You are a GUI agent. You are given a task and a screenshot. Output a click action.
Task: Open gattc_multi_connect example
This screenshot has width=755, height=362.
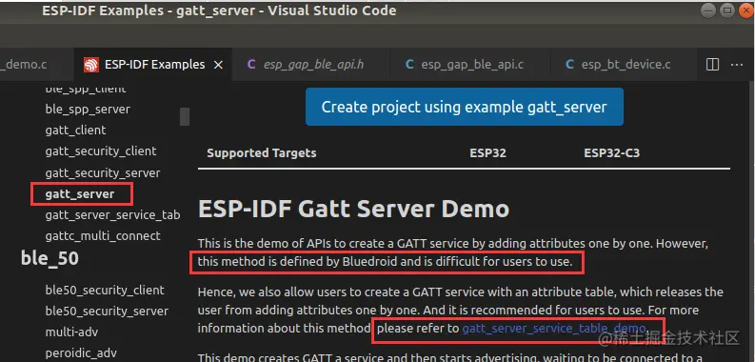103,236
